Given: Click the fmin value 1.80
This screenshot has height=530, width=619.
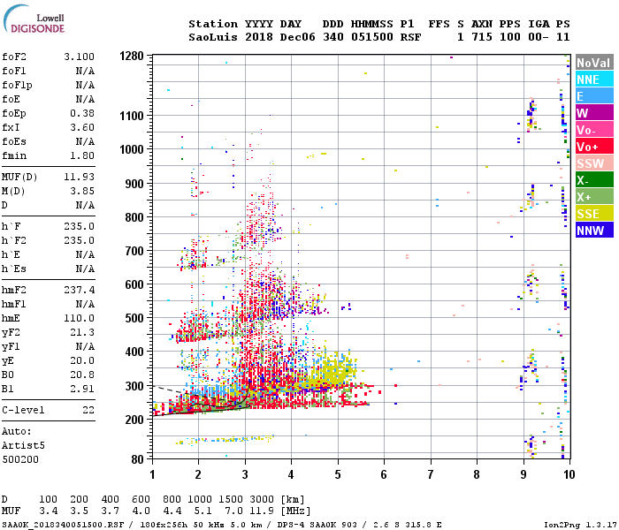Looking at the screenshot, I should tap(82, 155).
